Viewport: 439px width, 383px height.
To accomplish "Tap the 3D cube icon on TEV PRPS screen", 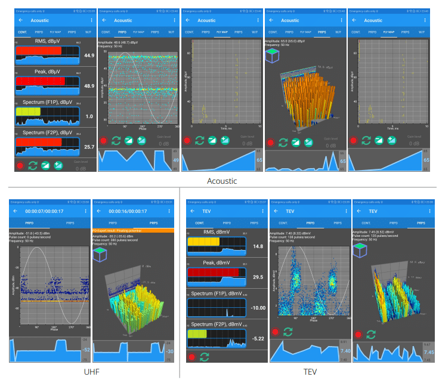I will click(360, 237).
